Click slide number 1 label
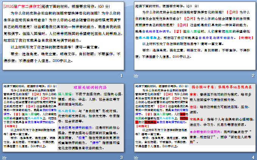The width and height of the screenshot is (257, 160). click(x=121, y=76)
